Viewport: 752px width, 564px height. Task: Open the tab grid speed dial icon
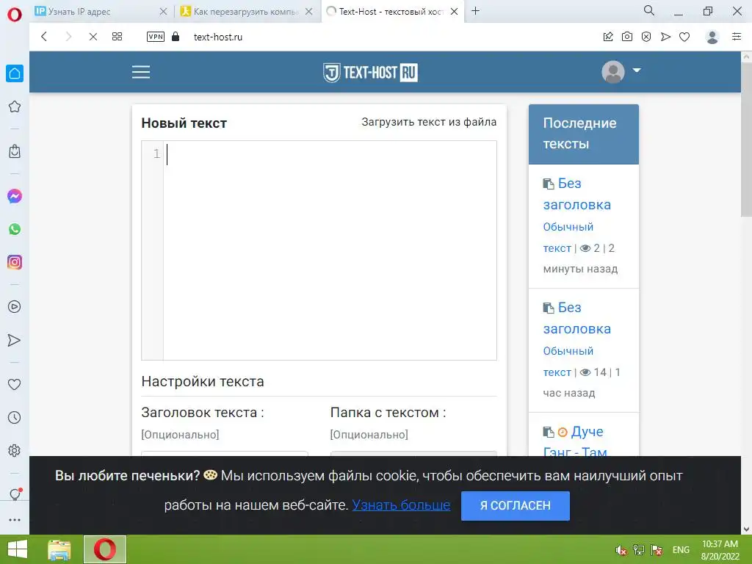tap(117, 37)
